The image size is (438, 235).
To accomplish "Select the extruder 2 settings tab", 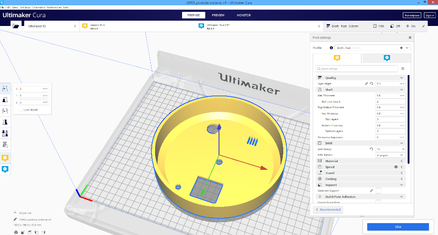I will pos(387,58).
